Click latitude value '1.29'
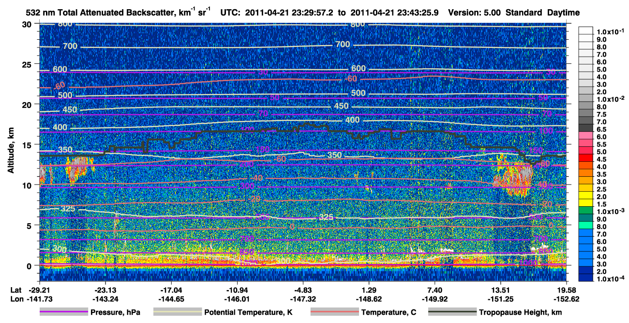 369,290
